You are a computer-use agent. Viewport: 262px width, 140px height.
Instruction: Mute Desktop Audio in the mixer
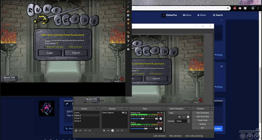pos(157,119)
